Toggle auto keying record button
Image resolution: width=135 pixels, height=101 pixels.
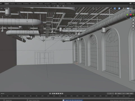tap(50, 93)
